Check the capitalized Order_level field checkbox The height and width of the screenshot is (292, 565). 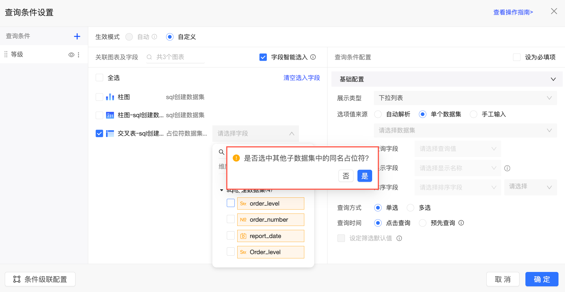[x=231, y=252]
